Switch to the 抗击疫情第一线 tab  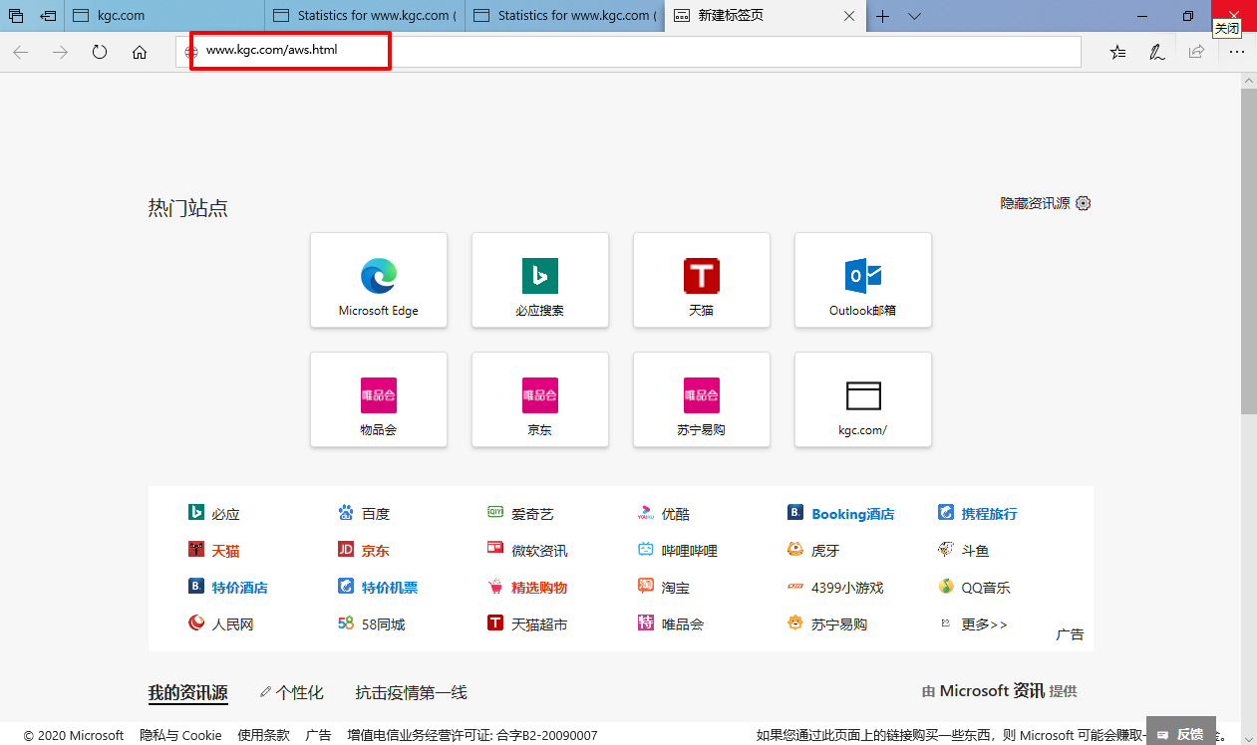[x=412, y=693]
